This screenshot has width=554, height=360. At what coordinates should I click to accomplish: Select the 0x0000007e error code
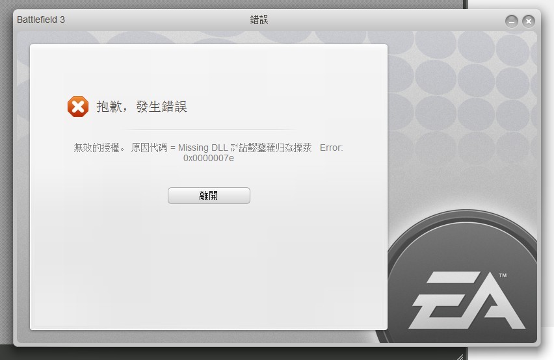pyautogui.click(x=209, y=158)
